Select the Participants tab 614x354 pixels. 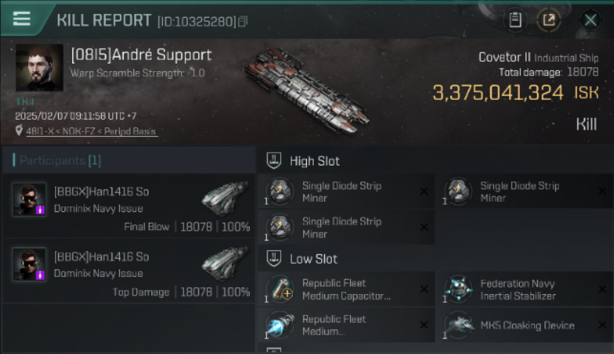pyautogui.click(x=60, y=160)
